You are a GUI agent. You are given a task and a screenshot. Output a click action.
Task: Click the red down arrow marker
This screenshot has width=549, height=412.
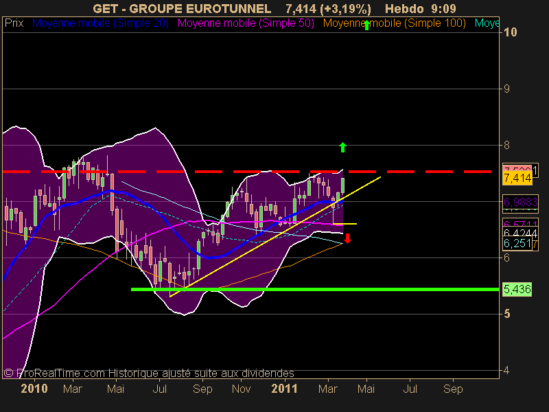tap(347, 238)
